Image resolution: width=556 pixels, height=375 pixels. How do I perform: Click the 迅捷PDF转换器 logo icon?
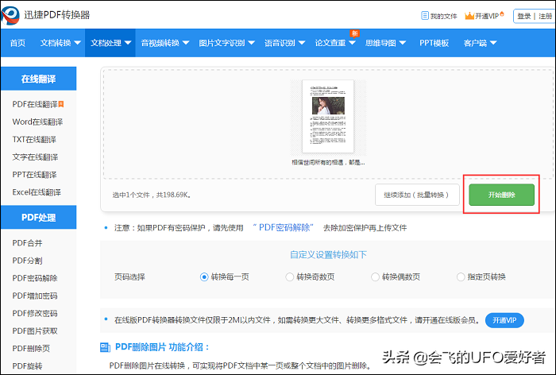click(x=10, y=14)
